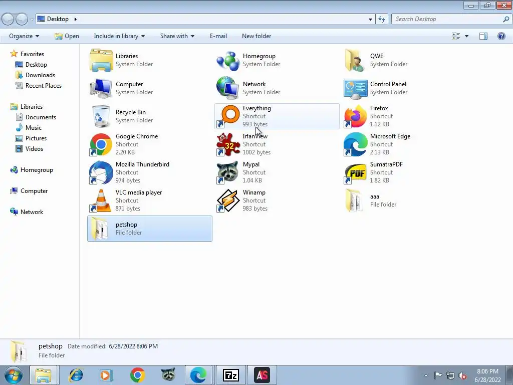This screenshot has width=513, height=385.
Task: Expand the address bar history dropdown
Action: tap(370, 20)
